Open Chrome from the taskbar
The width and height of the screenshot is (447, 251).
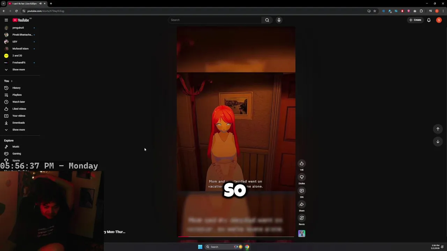[x=247, y=247]
